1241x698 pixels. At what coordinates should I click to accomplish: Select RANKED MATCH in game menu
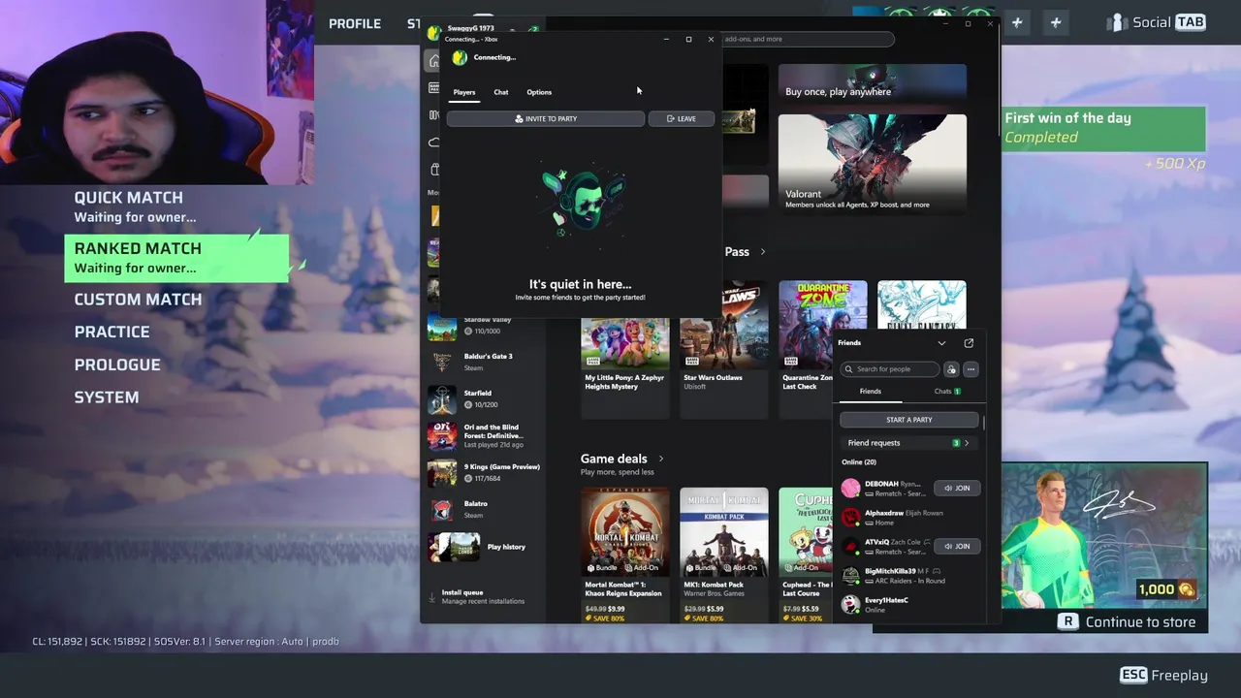pos(176,258)
